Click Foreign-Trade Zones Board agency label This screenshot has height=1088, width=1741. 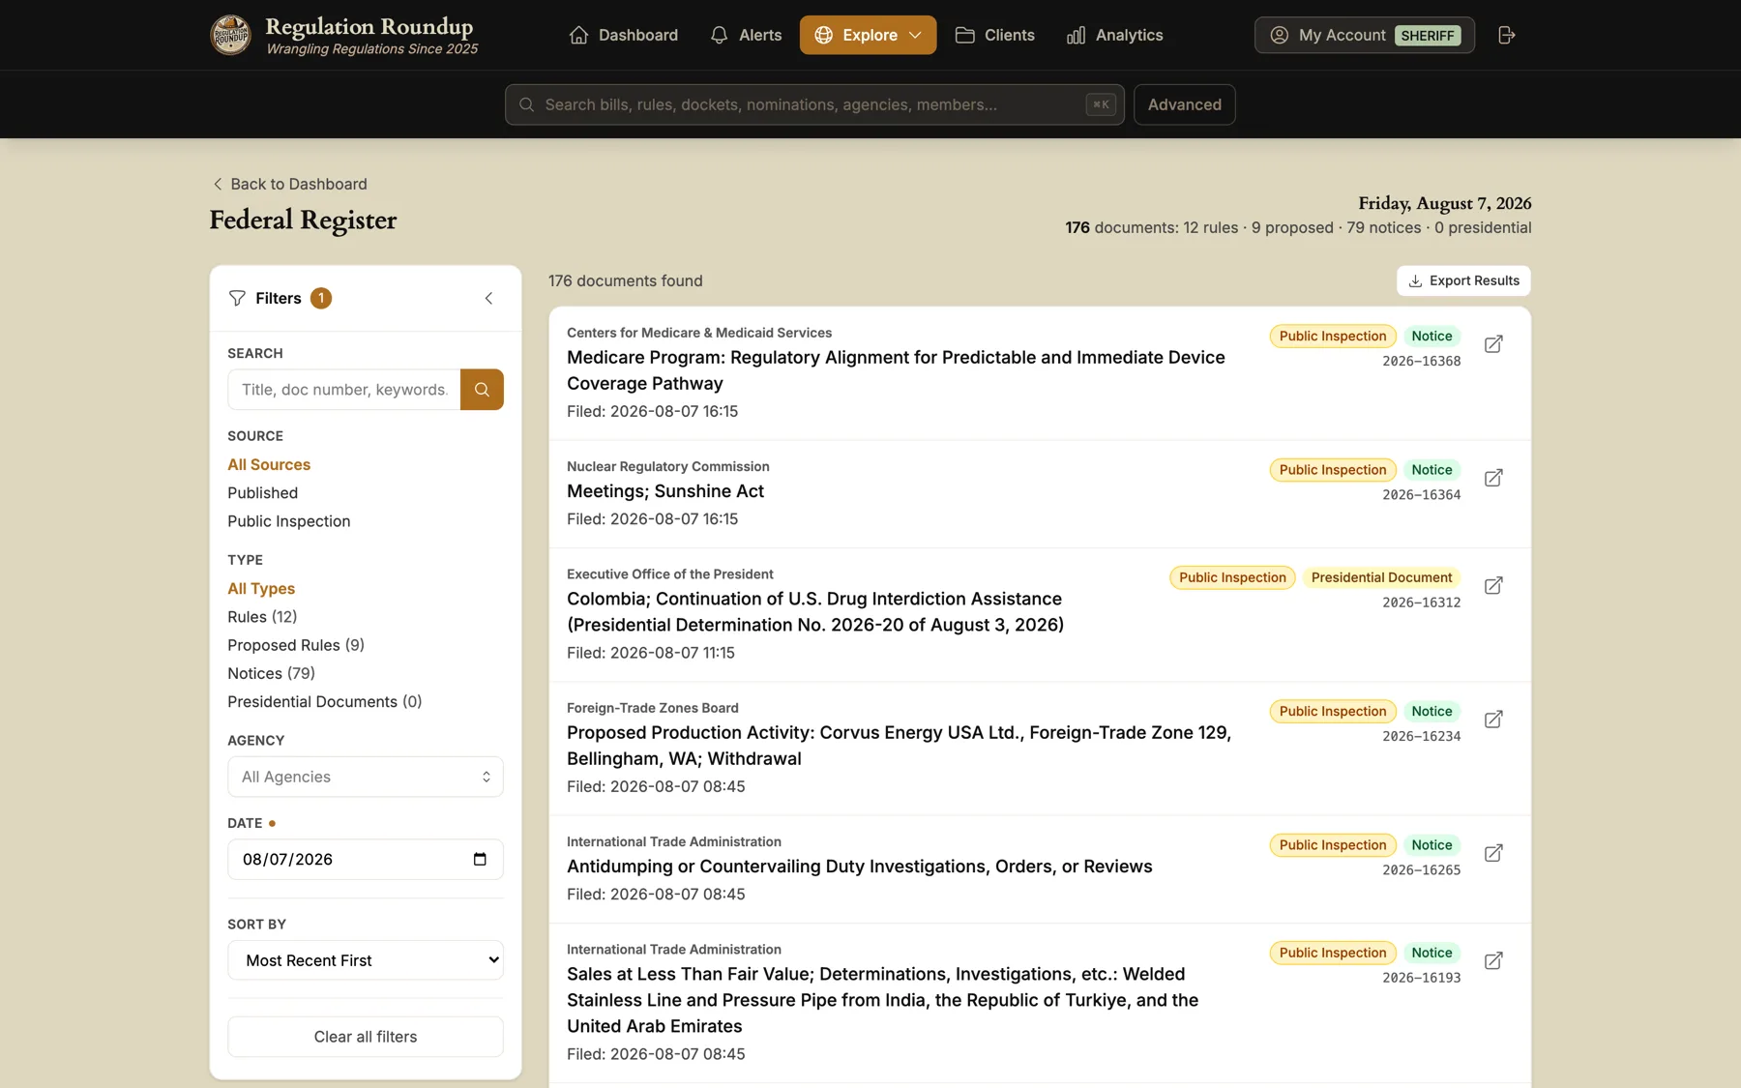tap(652, 708)
